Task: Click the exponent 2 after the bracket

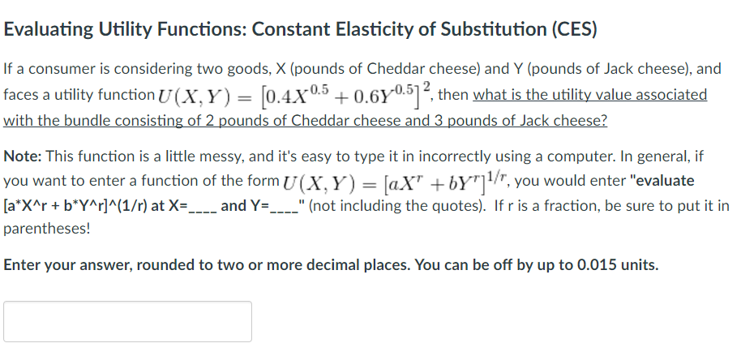Action: (x=426, y=87)
